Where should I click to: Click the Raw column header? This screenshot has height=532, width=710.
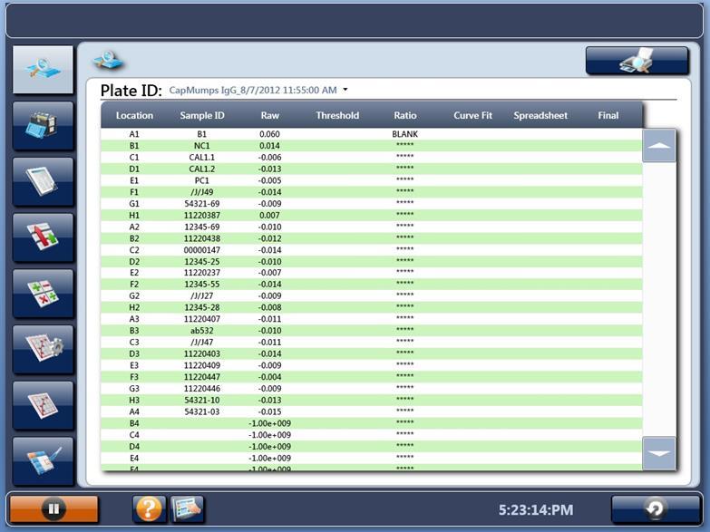pyautogui.click(x=270, y=115)
